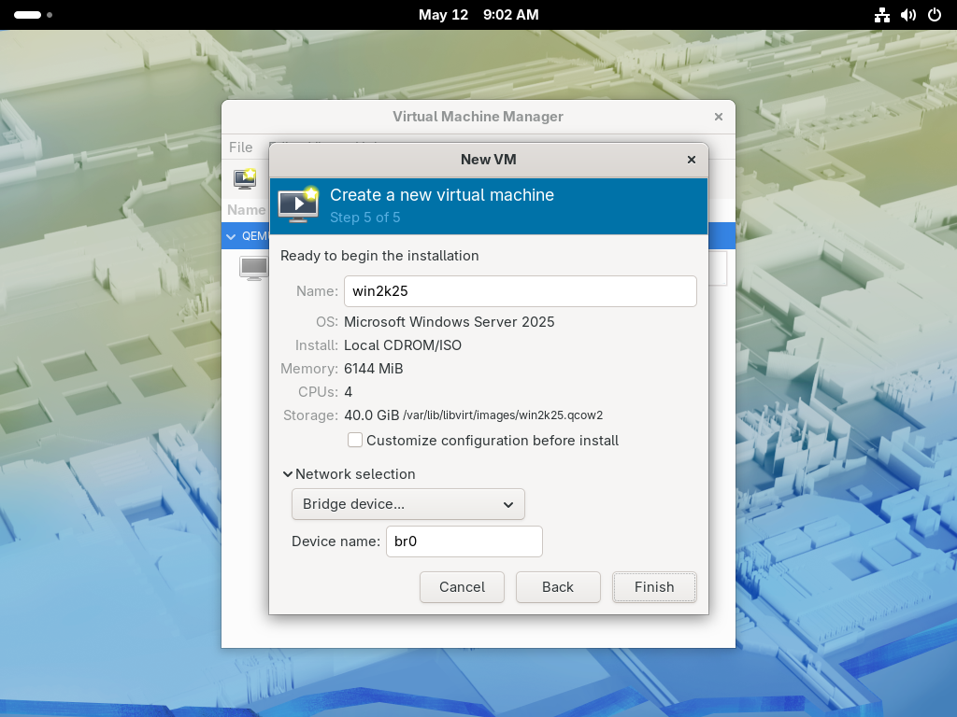Viewport: 957px width, 717px height.
Task: Open the Activities overview pill
Action: 33,15
